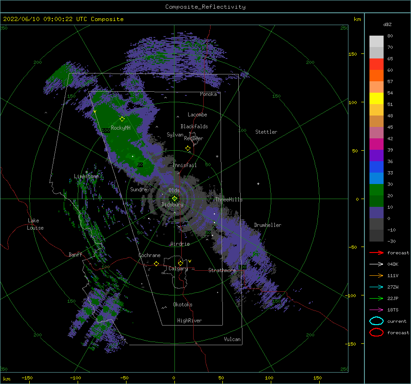Click the yellow radar site marker near Didsbury
Viewport: 411px width, 384px height.
point(174,199)
